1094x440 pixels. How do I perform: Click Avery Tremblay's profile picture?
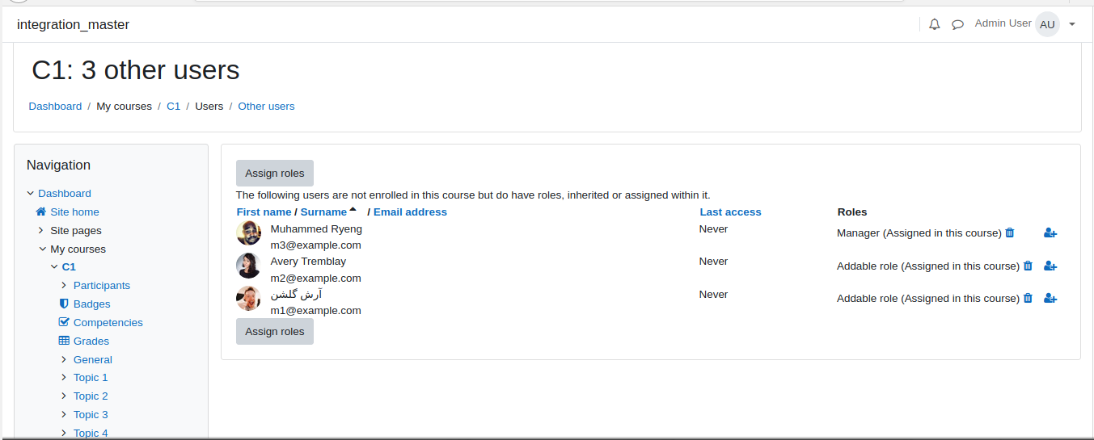coord(248,266)
